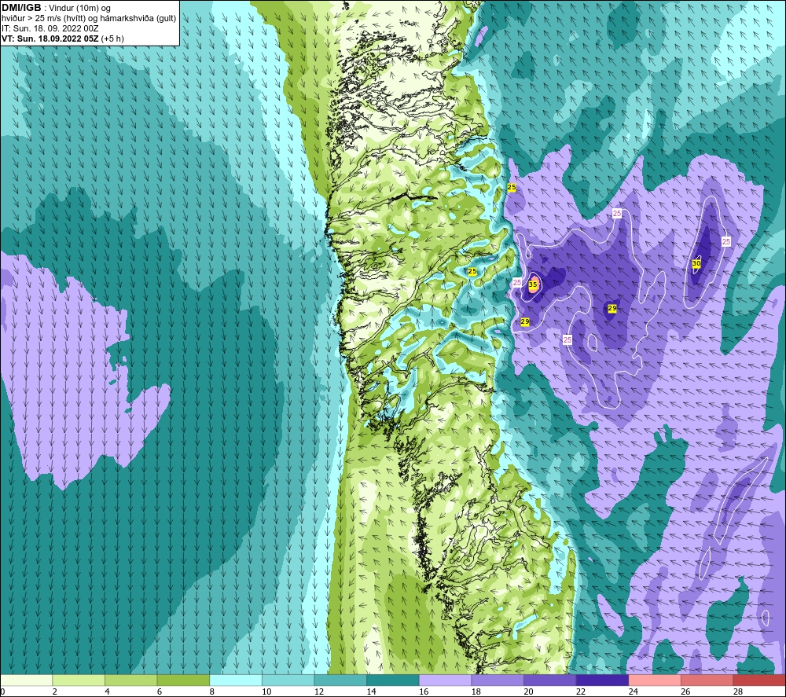This screenshot has width=786, height=697.
Task: Select the green 4–6 m/s legend swatch
Action: pos(130,680)
